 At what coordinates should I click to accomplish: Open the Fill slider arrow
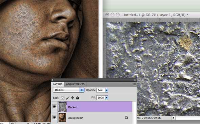(x=106, y=98)
